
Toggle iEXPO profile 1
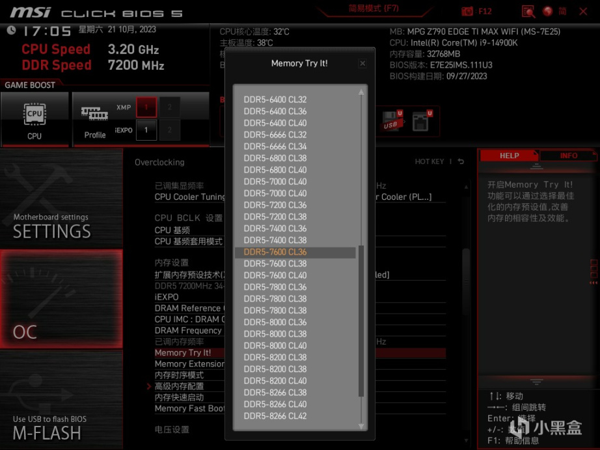[146, 130]
